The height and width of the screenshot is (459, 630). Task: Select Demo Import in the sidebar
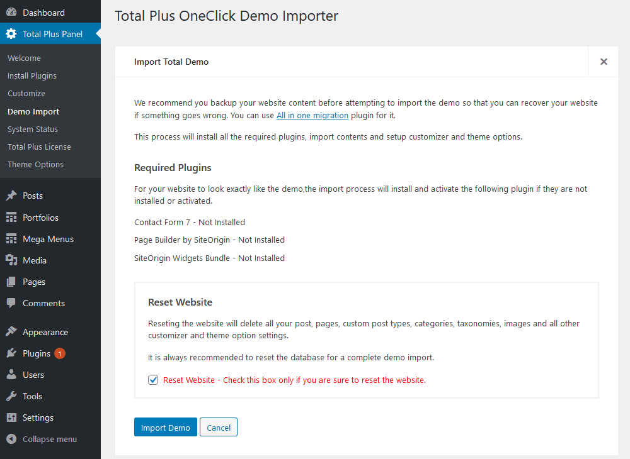click(33, 111)
